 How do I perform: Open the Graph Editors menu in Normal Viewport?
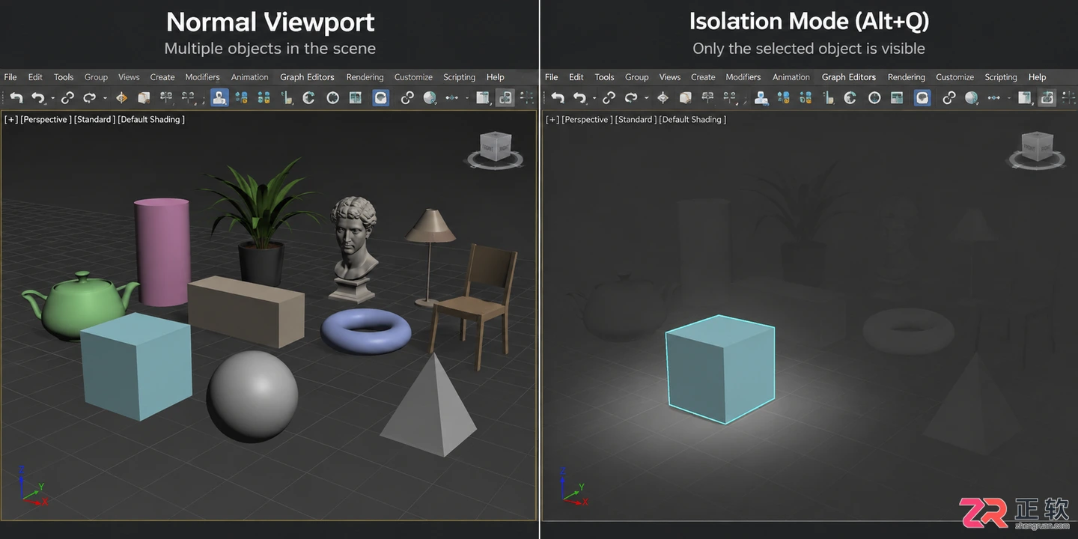click(307, 77)
